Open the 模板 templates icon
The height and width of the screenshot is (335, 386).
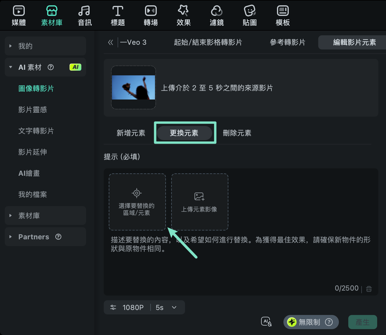[283, 16]
